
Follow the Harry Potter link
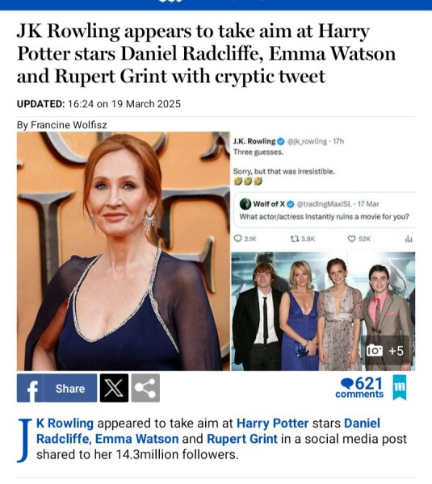click(273, 423)
